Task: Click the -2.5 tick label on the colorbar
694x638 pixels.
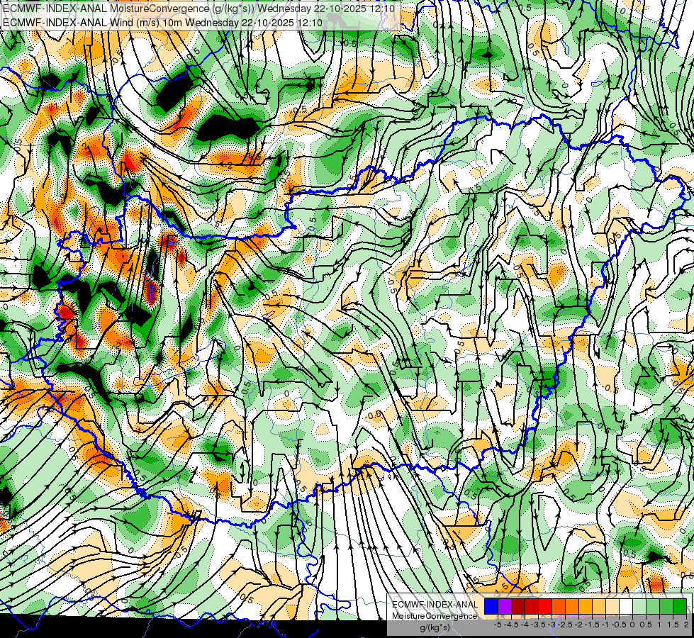Action: click(565, 625)
